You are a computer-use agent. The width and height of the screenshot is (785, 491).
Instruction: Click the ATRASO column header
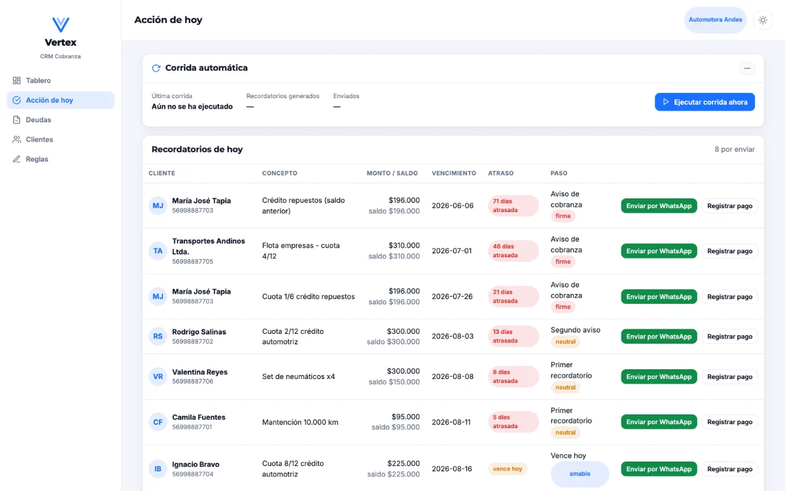tap(500, 173)
